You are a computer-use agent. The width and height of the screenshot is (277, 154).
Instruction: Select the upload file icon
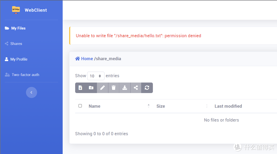80,88
